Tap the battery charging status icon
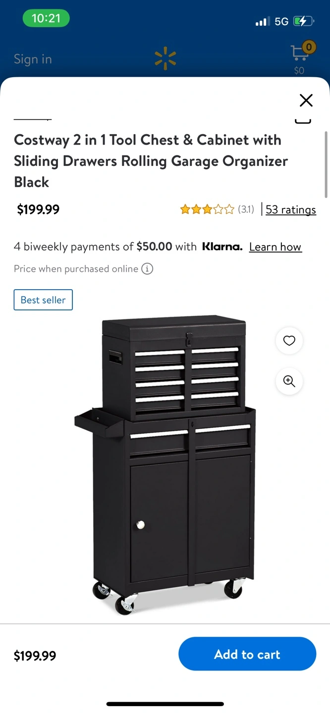The image size is (330, 713). coord(303,21)
